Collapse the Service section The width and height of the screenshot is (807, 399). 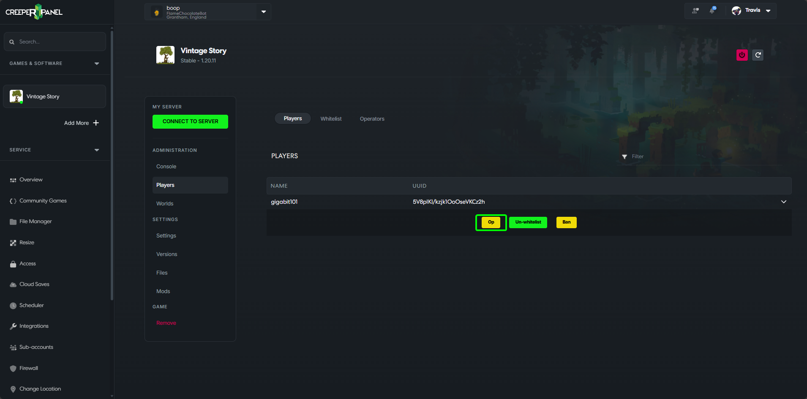pyautogui.click(x=97, y=150)
